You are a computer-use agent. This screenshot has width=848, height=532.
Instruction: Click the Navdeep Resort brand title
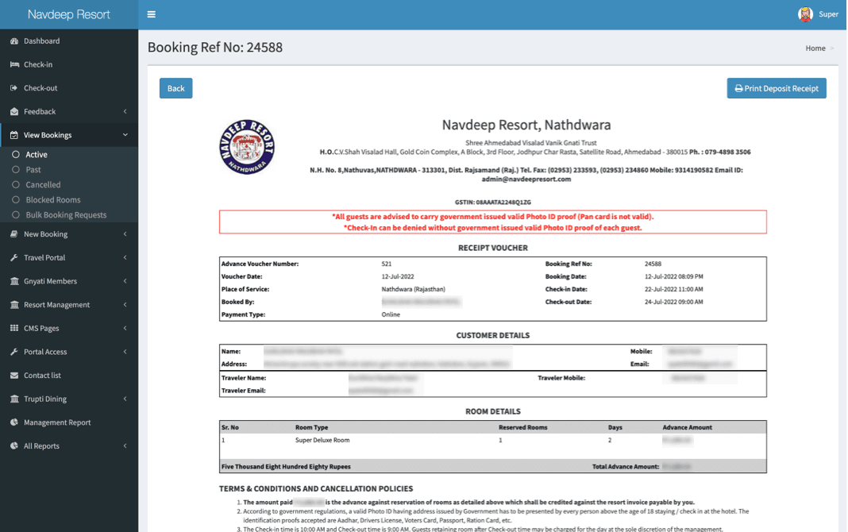(69, 14)
